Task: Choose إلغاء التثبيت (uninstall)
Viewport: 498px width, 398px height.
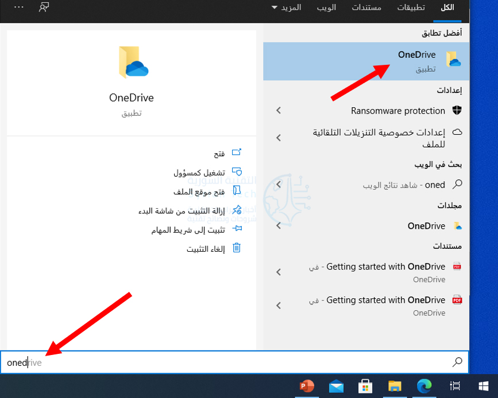Action: (206, 249)
